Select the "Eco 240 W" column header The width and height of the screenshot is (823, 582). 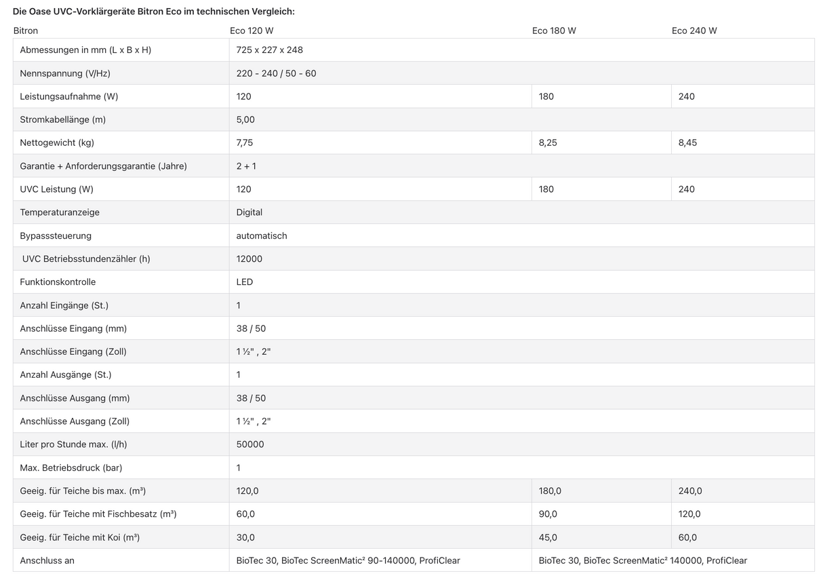pos(694,31)
